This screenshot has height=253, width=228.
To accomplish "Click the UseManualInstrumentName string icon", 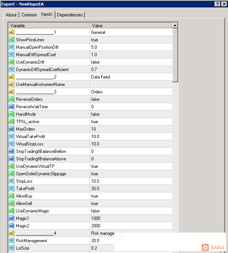I will click(x=12, y=84).
